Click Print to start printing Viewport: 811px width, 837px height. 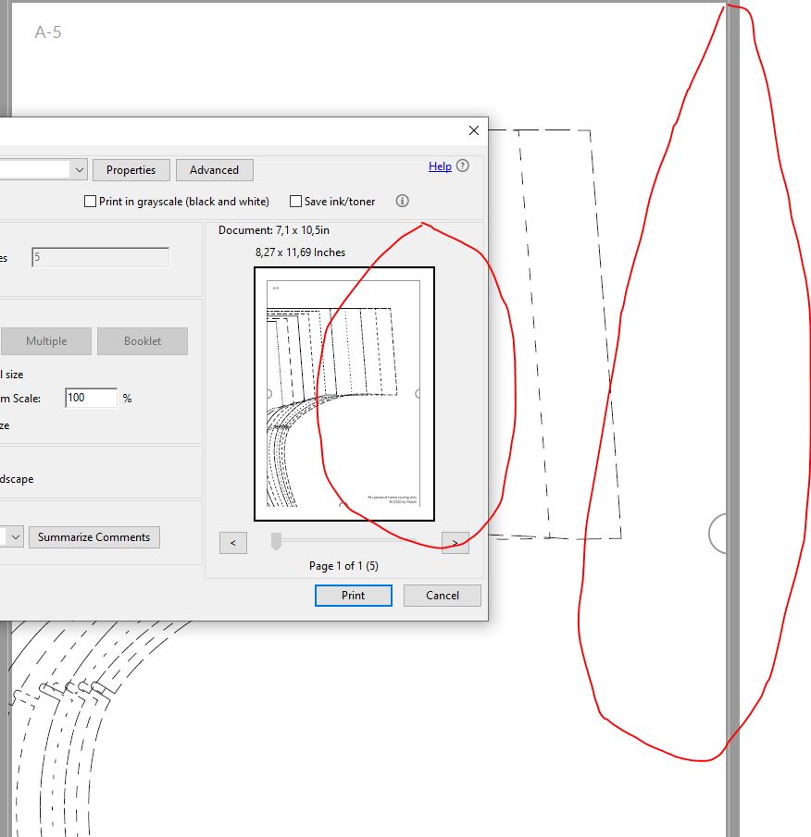coord(353,595)
